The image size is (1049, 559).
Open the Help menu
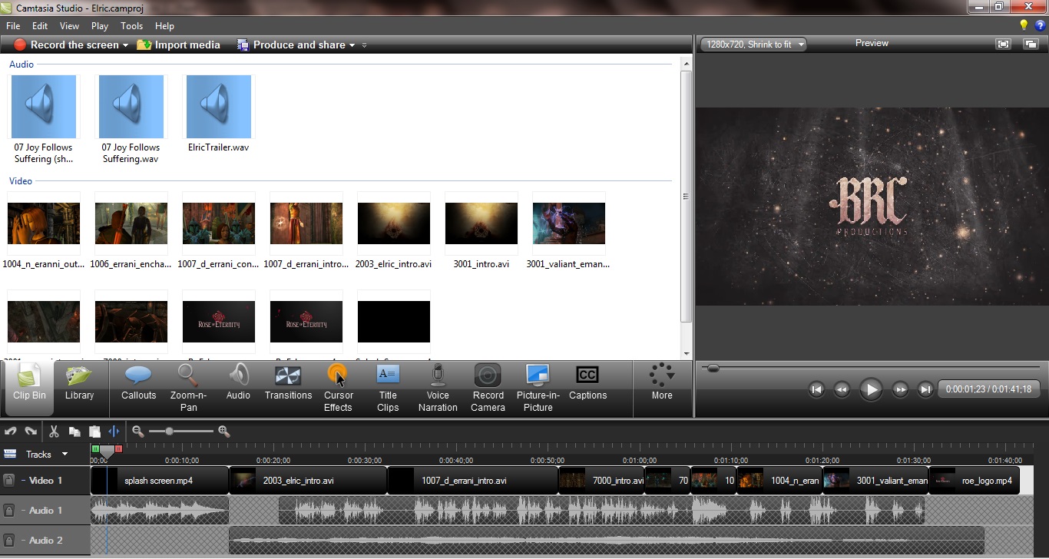point(164,25)
